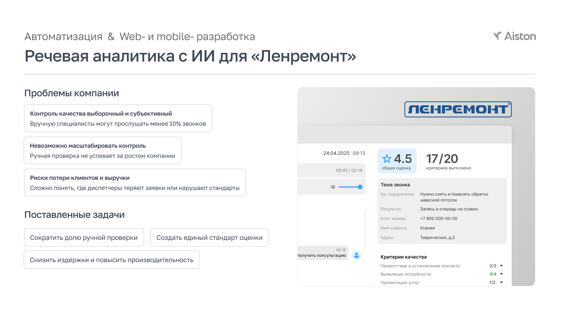571x321 pixels.
Task: Open Контроль качества выборочный и субъективный card
Action: click(x=118, y=118)
